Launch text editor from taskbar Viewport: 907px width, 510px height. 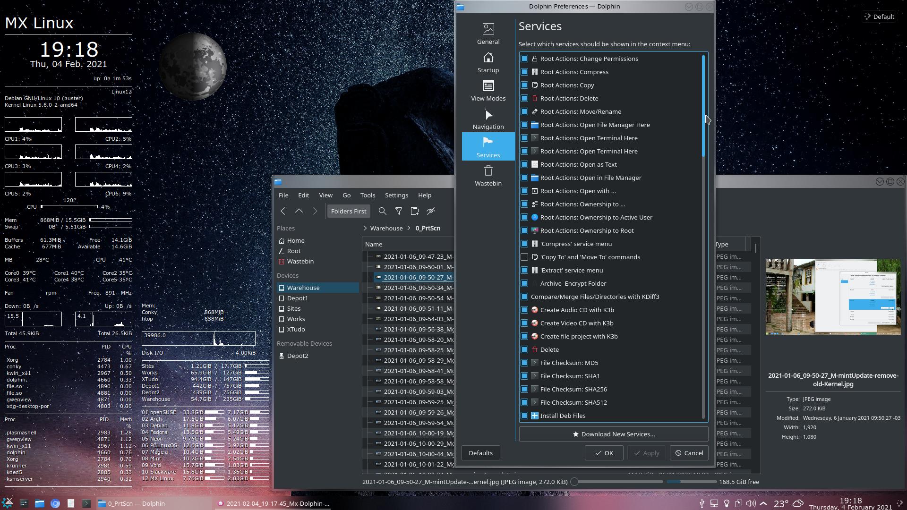[71, 503]
